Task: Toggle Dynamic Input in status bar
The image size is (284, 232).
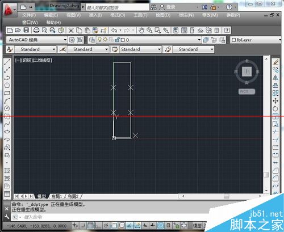Action: (145, 225)
